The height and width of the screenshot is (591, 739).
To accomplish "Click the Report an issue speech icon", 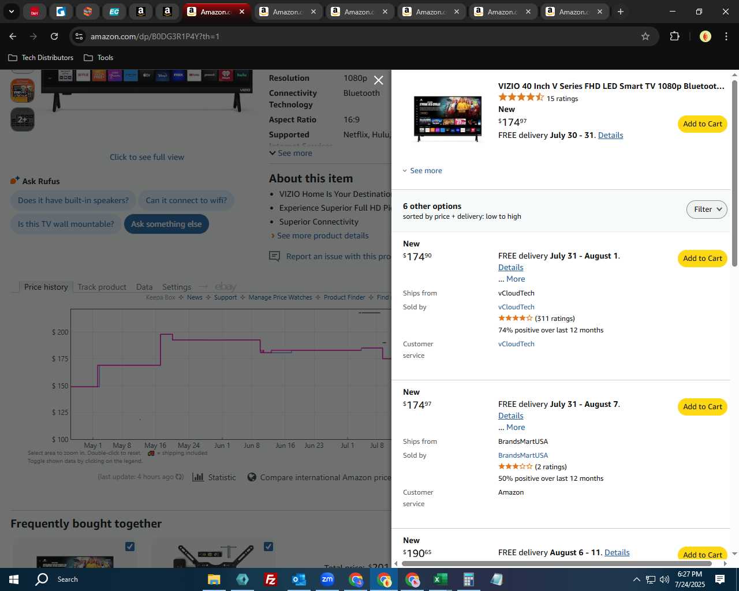I will [275, 256].
